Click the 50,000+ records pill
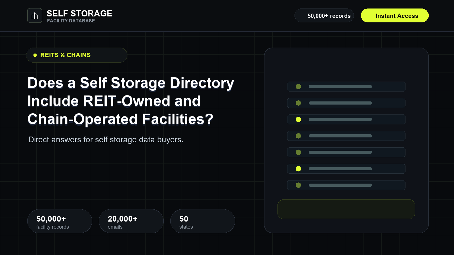 324,15
